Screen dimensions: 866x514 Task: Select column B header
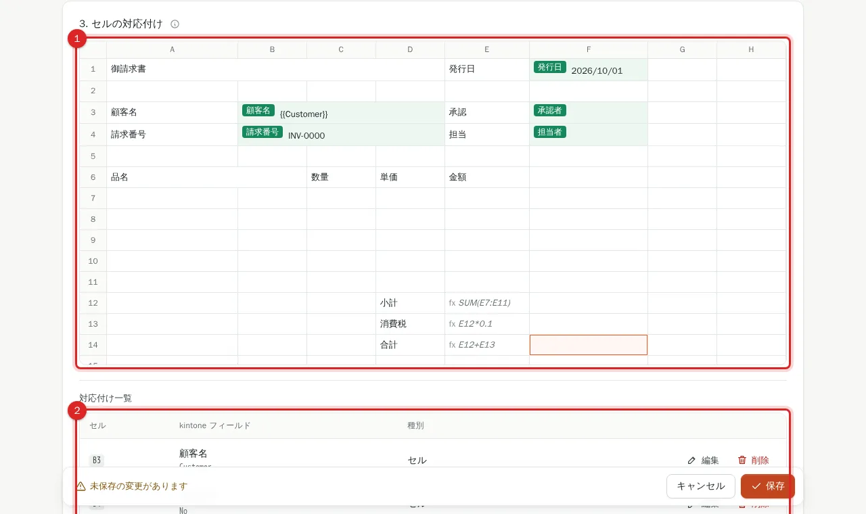coord(273,49)
